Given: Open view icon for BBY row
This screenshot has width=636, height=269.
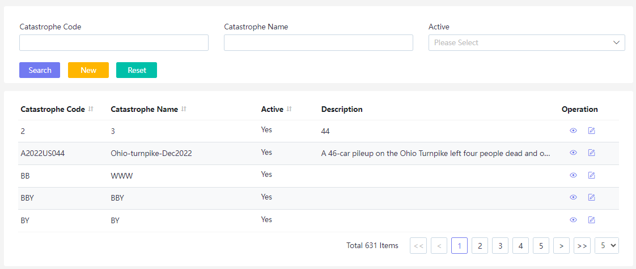Looking at the screenshot, I should click(x=573, y=197).
